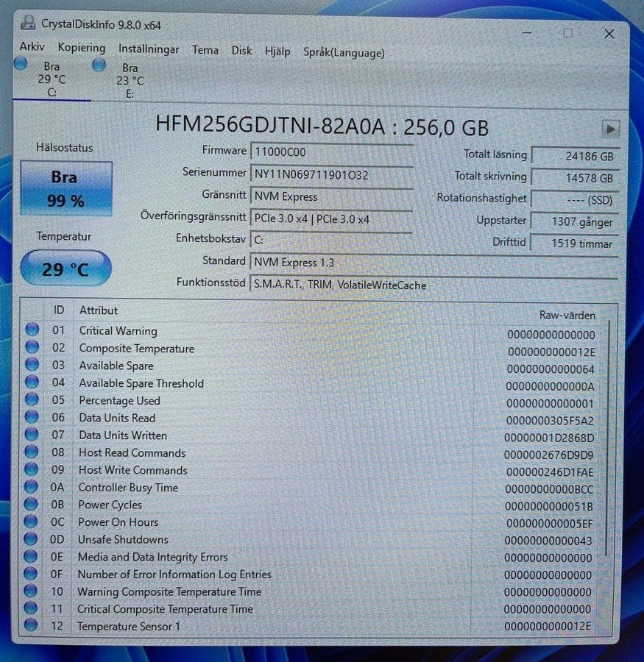The width and height of the screenshot is (644, 662).
Task: Click the Raw-värden column header
Action: (x=567, y=315)
